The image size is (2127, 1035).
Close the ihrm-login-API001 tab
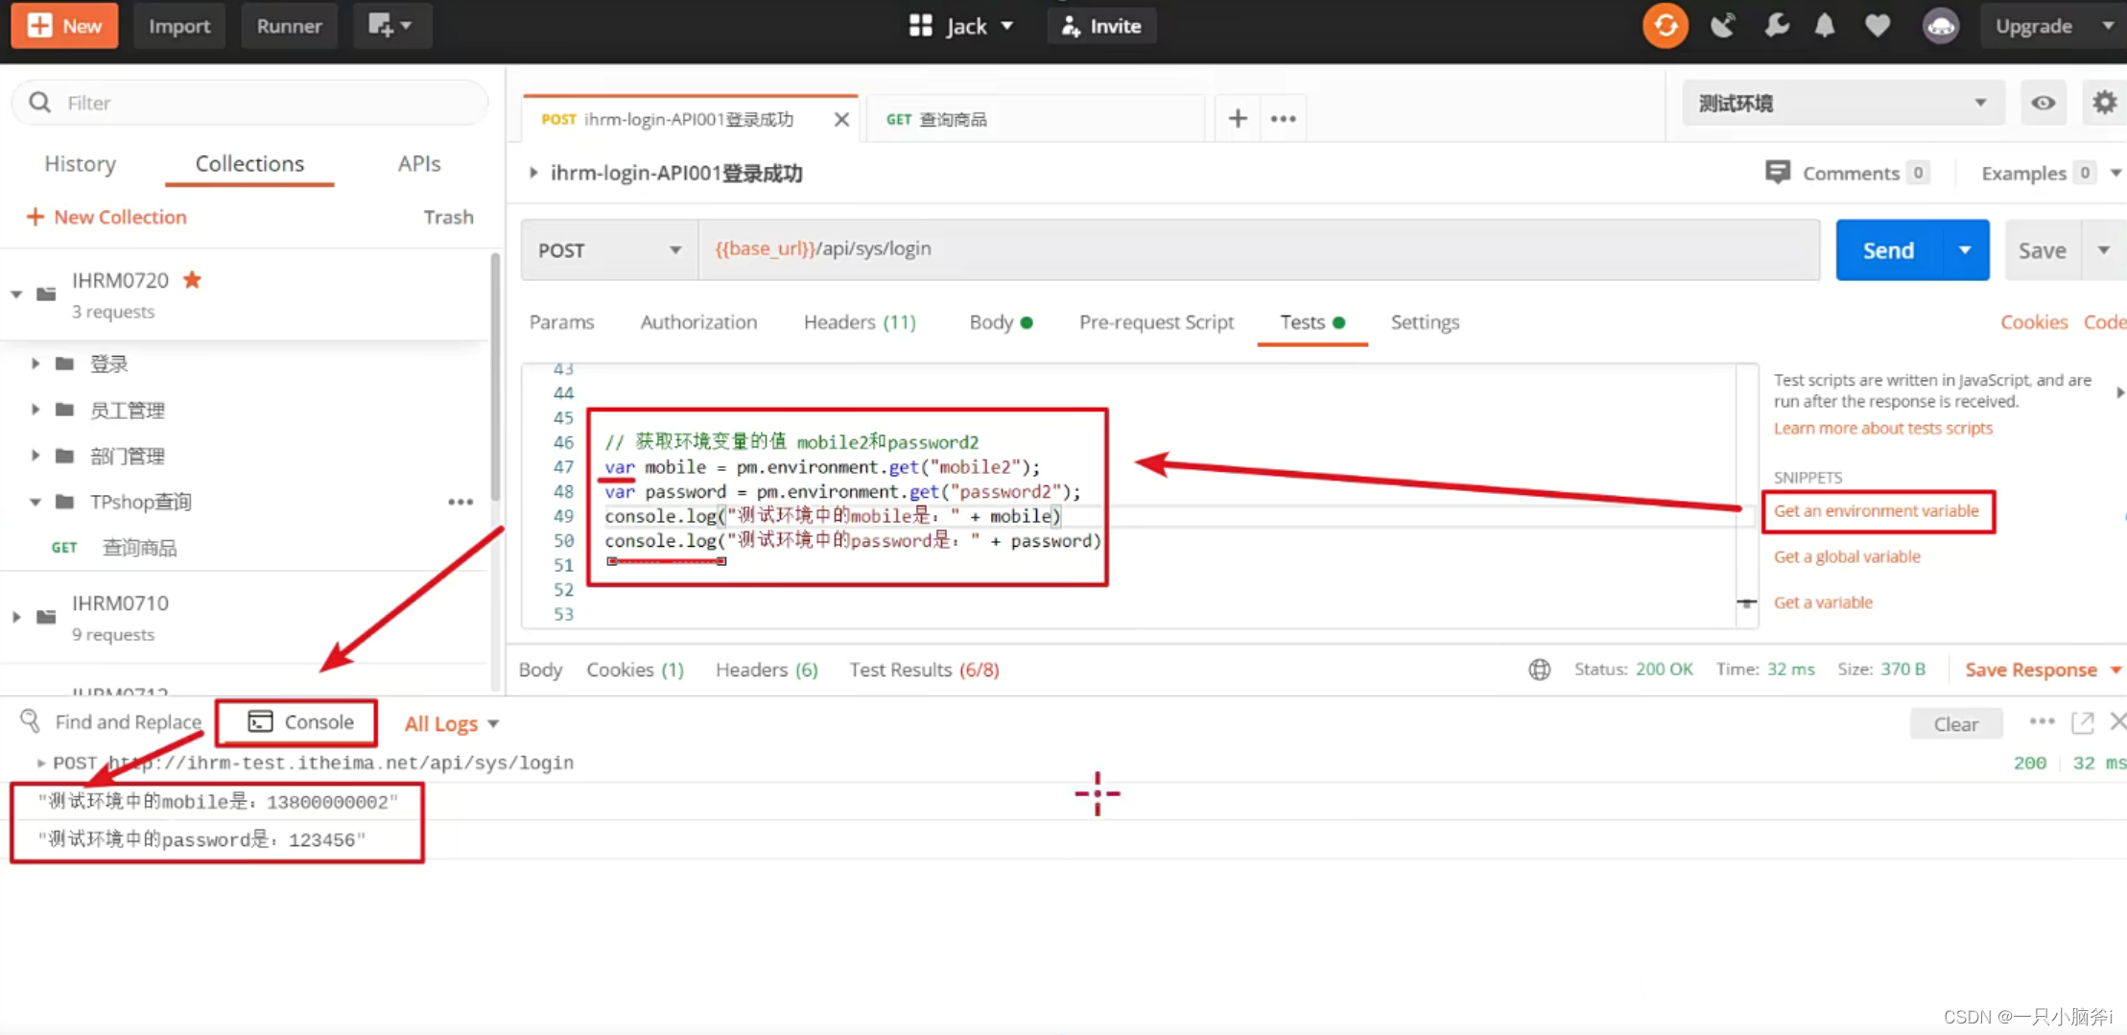pos(841,119)
